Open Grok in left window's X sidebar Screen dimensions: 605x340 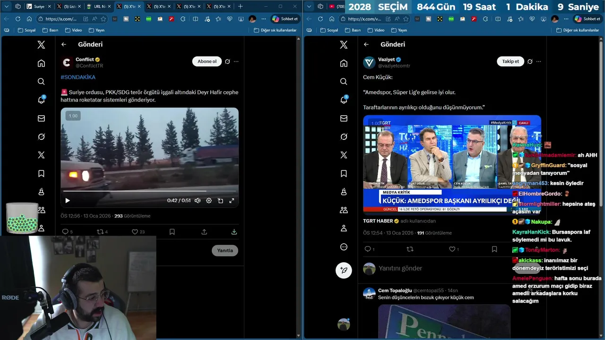(41, 136)
